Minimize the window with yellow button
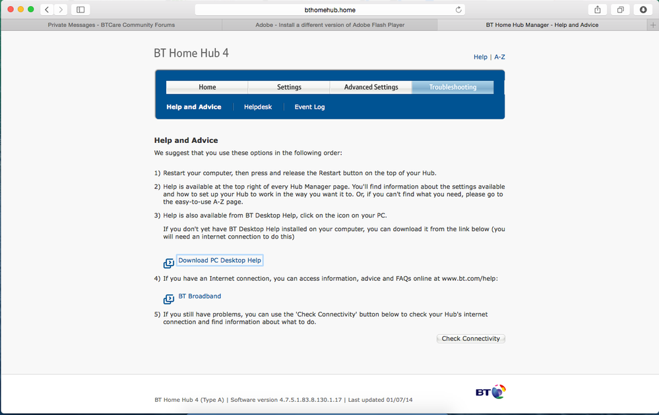The image size is (659, 415). [20, 9]
